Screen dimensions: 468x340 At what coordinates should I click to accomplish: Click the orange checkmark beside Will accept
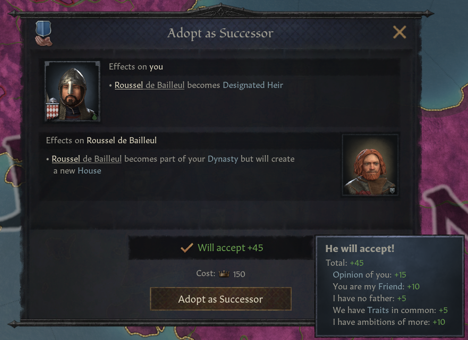click(x=187, y=248)
